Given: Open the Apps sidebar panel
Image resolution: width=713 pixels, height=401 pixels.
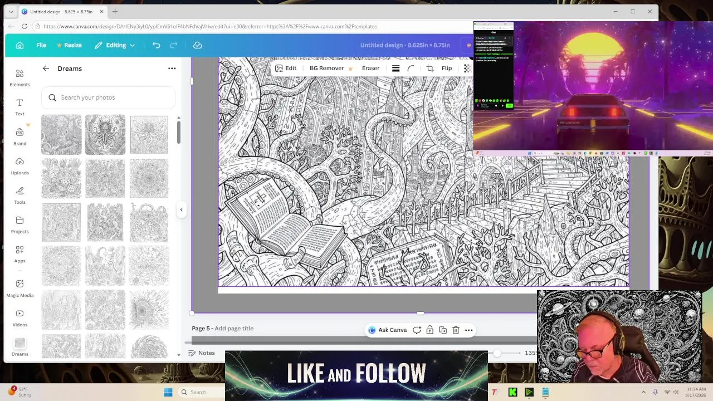Looking at the screenshot, I should tap(19, 254).
